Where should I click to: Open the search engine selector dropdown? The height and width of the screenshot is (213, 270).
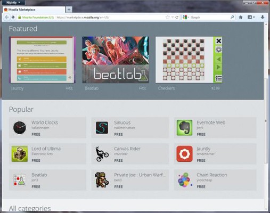click(x=186, y=17)
